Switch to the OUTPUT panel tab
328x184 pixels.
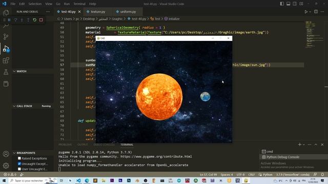point(83,145)
